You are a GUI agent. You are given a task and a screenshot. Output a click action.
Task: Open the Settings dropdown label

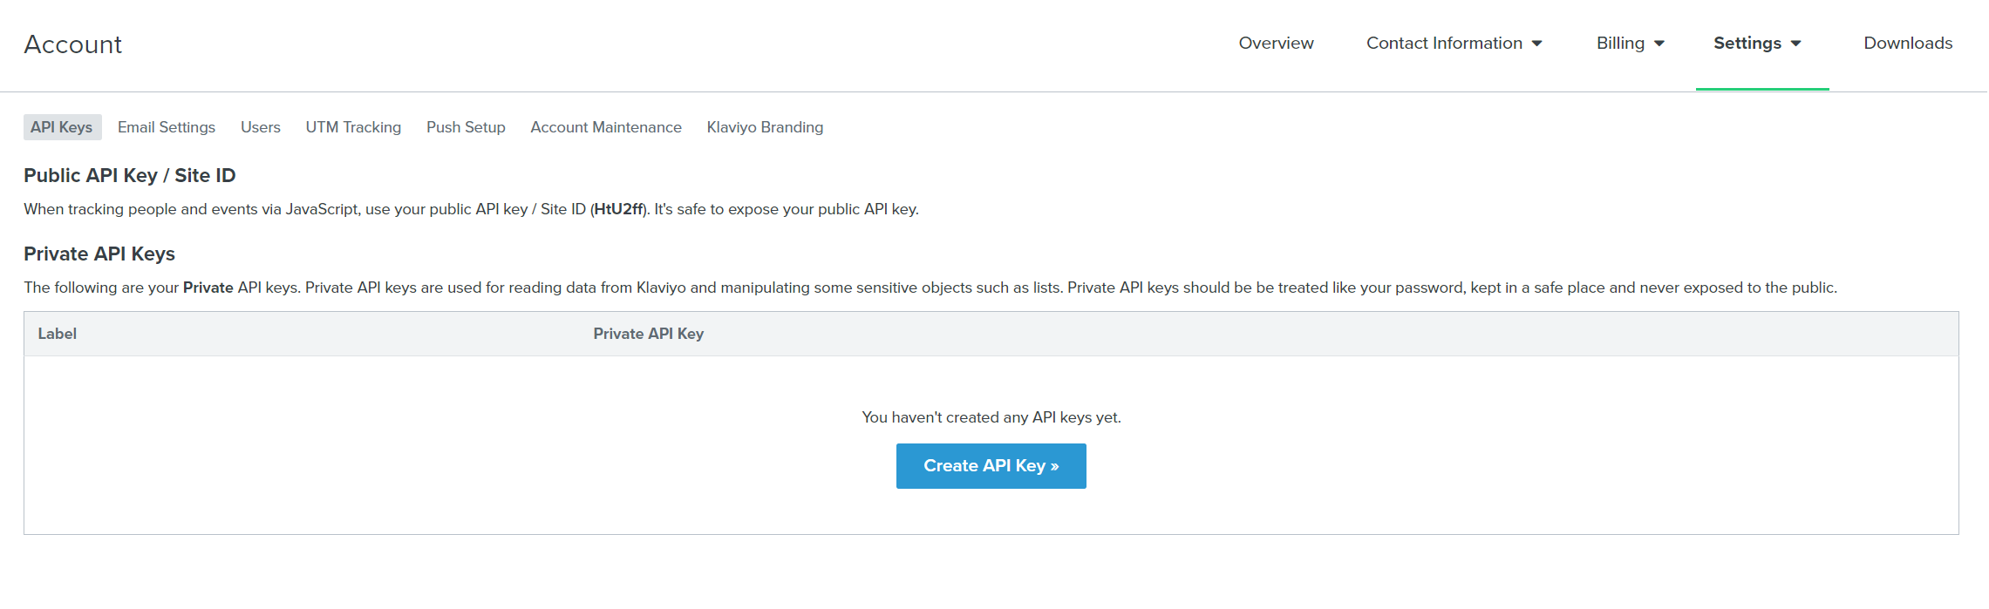click(x=1747, y=44)
